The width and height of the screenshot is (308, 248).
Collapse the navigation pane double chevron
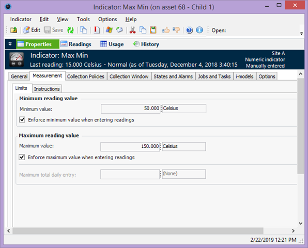pos(10,44)
